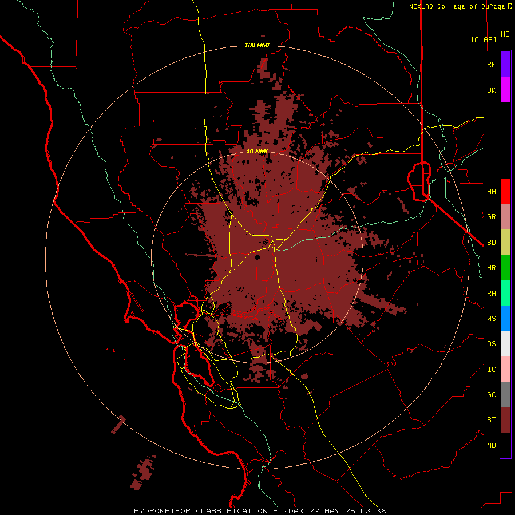Click the ND black legend swatch
The height and width of the screenshot is (515, 515).
point(505,445)
